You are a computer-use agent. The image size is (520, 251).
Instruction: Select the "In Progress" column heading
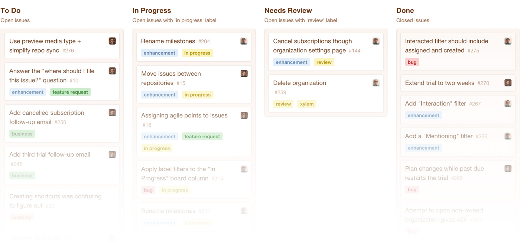(x=152, y=10)
